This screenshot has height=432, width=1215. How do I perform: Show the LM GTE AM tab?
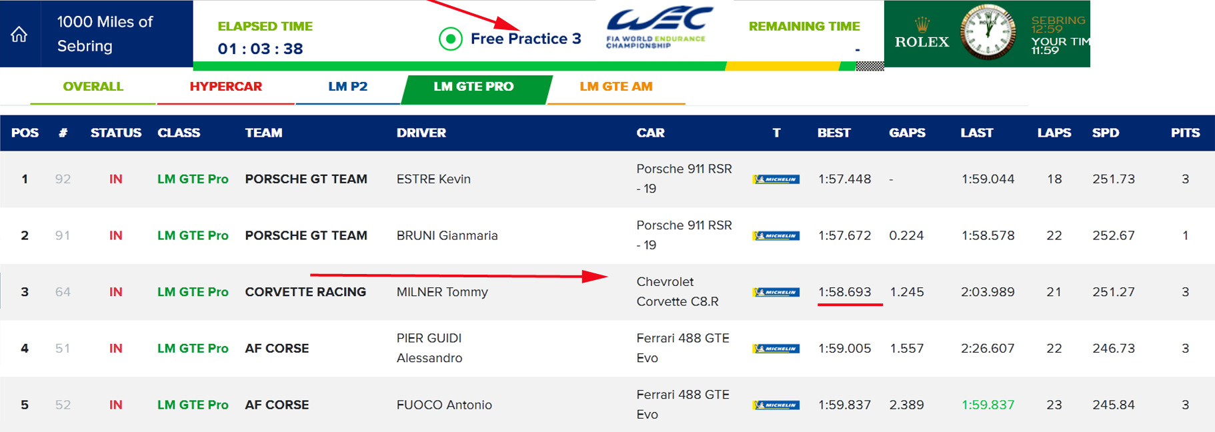(616, 87)
